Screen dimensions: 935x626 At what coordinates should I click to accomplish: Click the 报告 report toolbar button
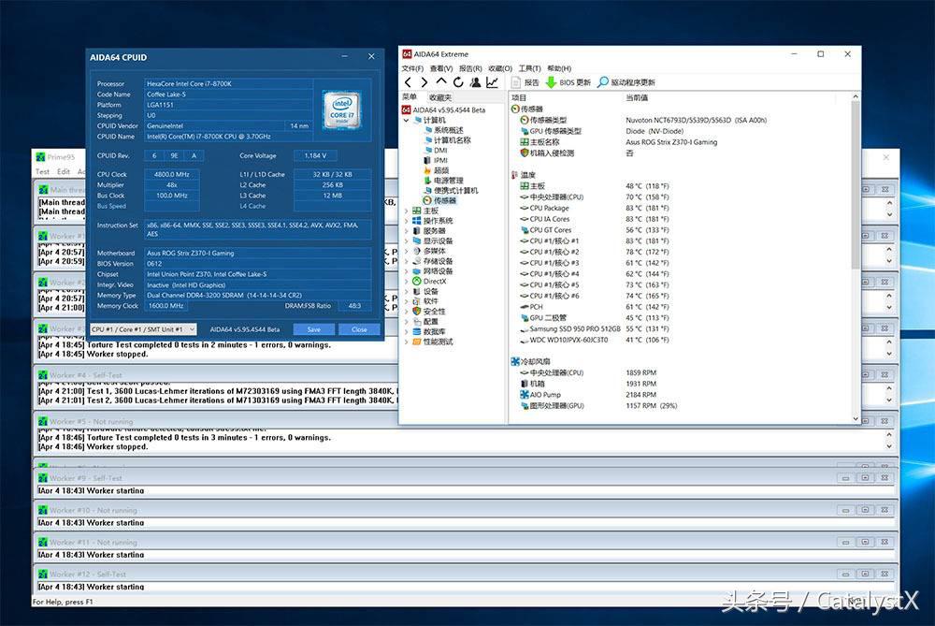[x=525, y=82]
